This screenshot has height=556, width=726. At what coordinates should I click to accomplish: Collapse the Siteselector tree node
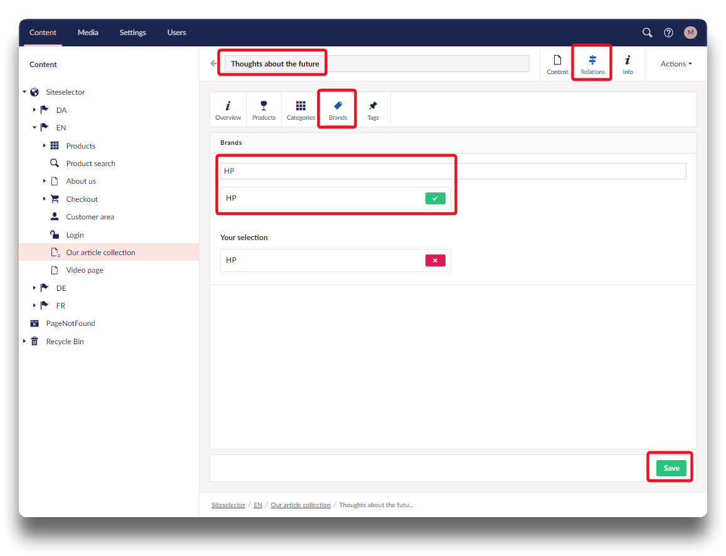coord(24,92)
